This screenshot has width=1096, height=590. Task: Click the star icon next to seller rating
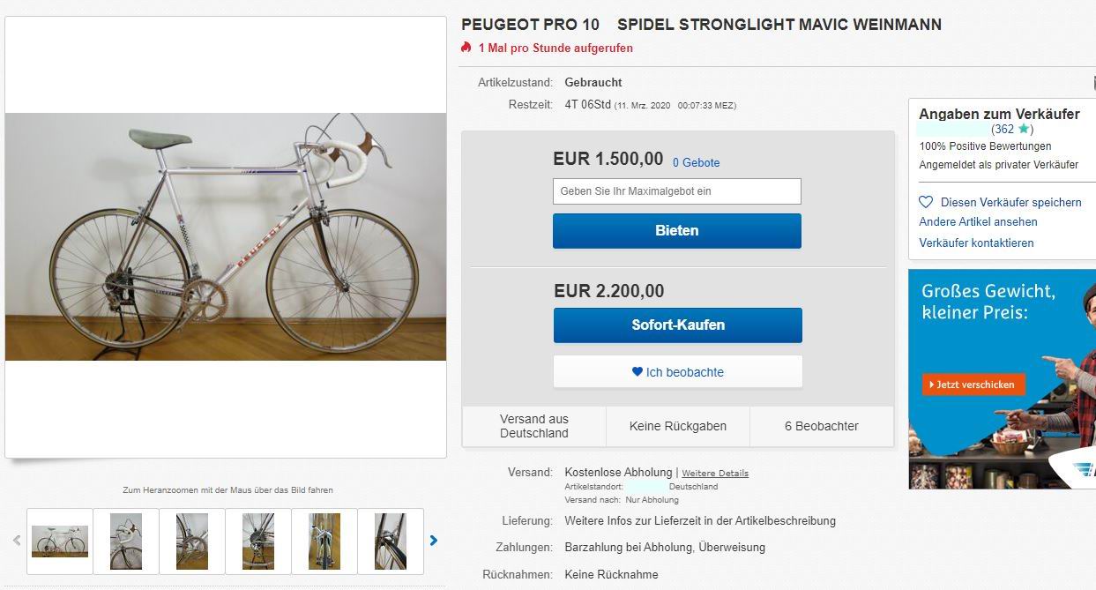(x=1024, y=130)
